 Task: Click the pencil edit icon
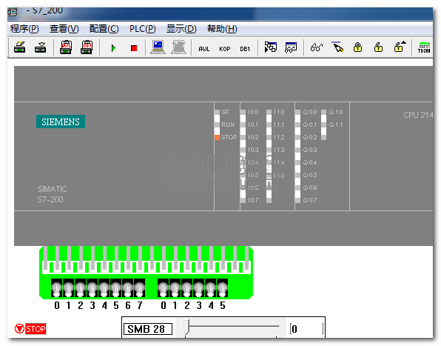click(x=337, y=47)
